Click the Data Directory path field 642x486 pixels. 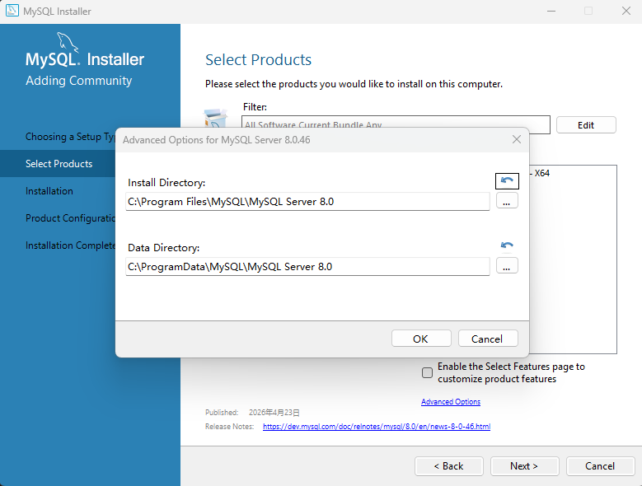(x=307, y=267)
